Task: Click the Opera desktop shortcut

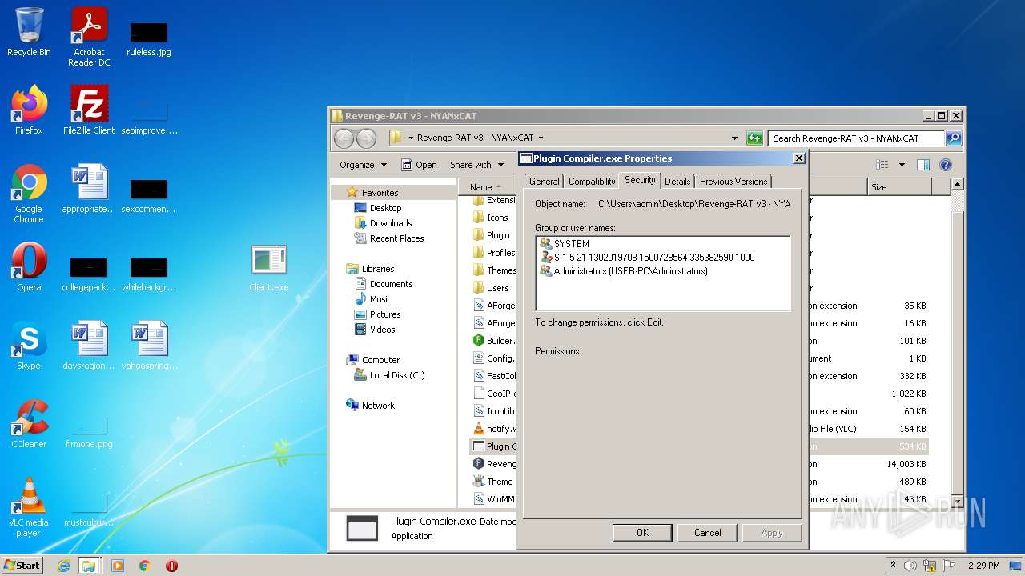Action: pos(29,267)
